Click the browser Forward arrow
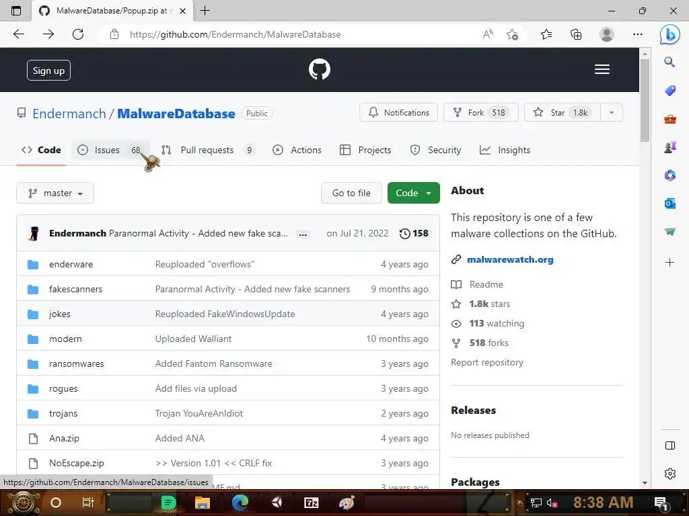The height and width of the screenshot is (516, 689). [x=48, y=34]
